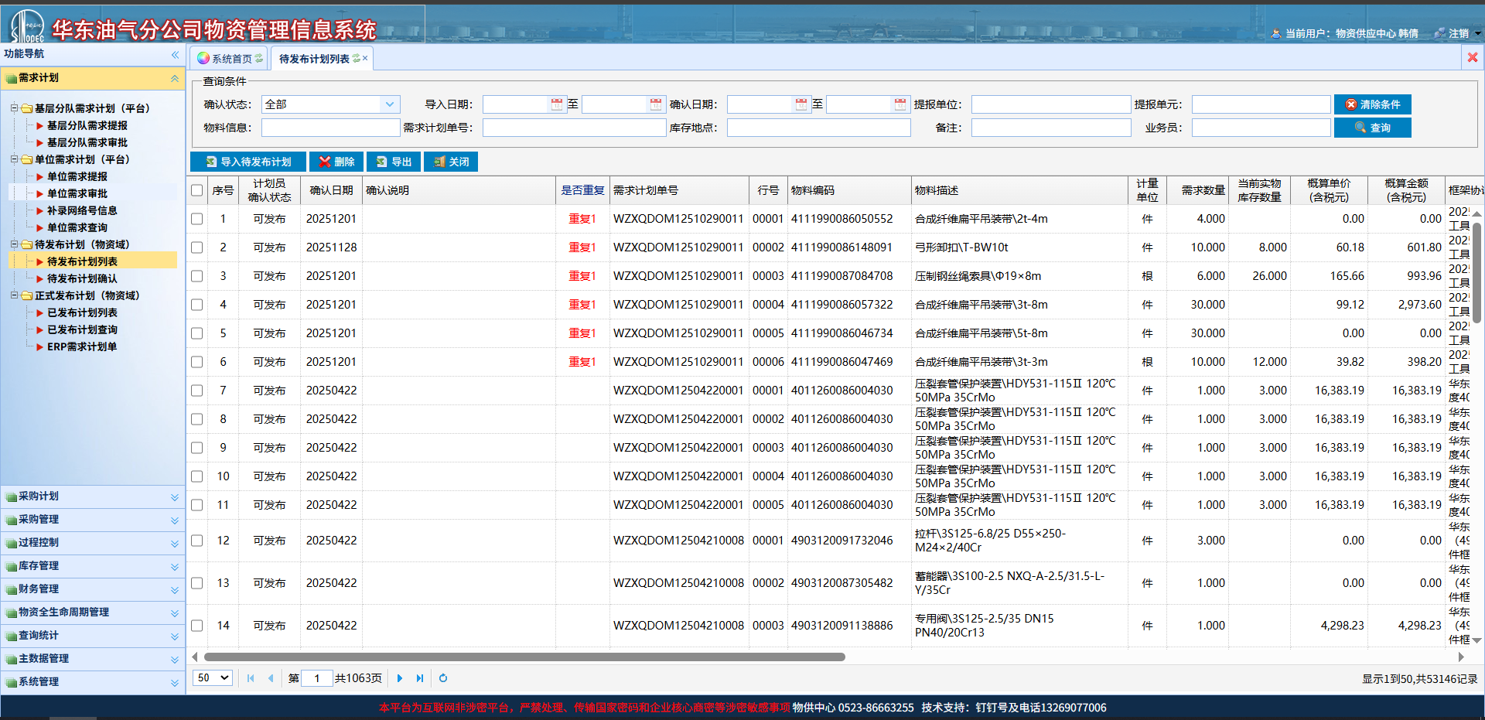Image resolution: width=1485 pixels, height=720 pixels.
Task: Open 已发布计划查询 tree item
Action: [x=81, y=329]
